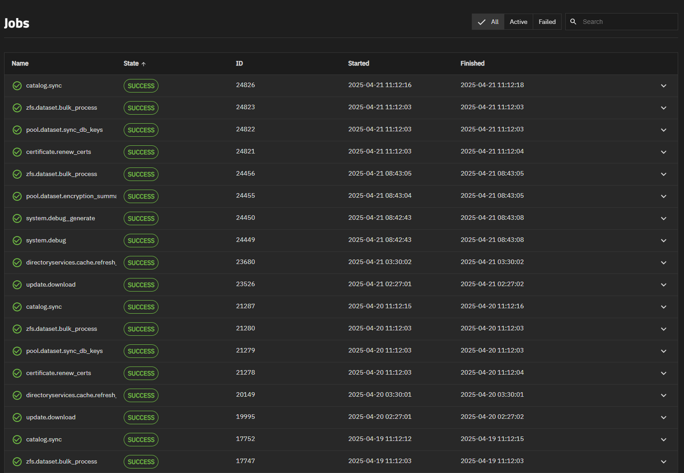Expand details for job 17747
This screenshot has height=473, width=684.
tap(664, 462)
